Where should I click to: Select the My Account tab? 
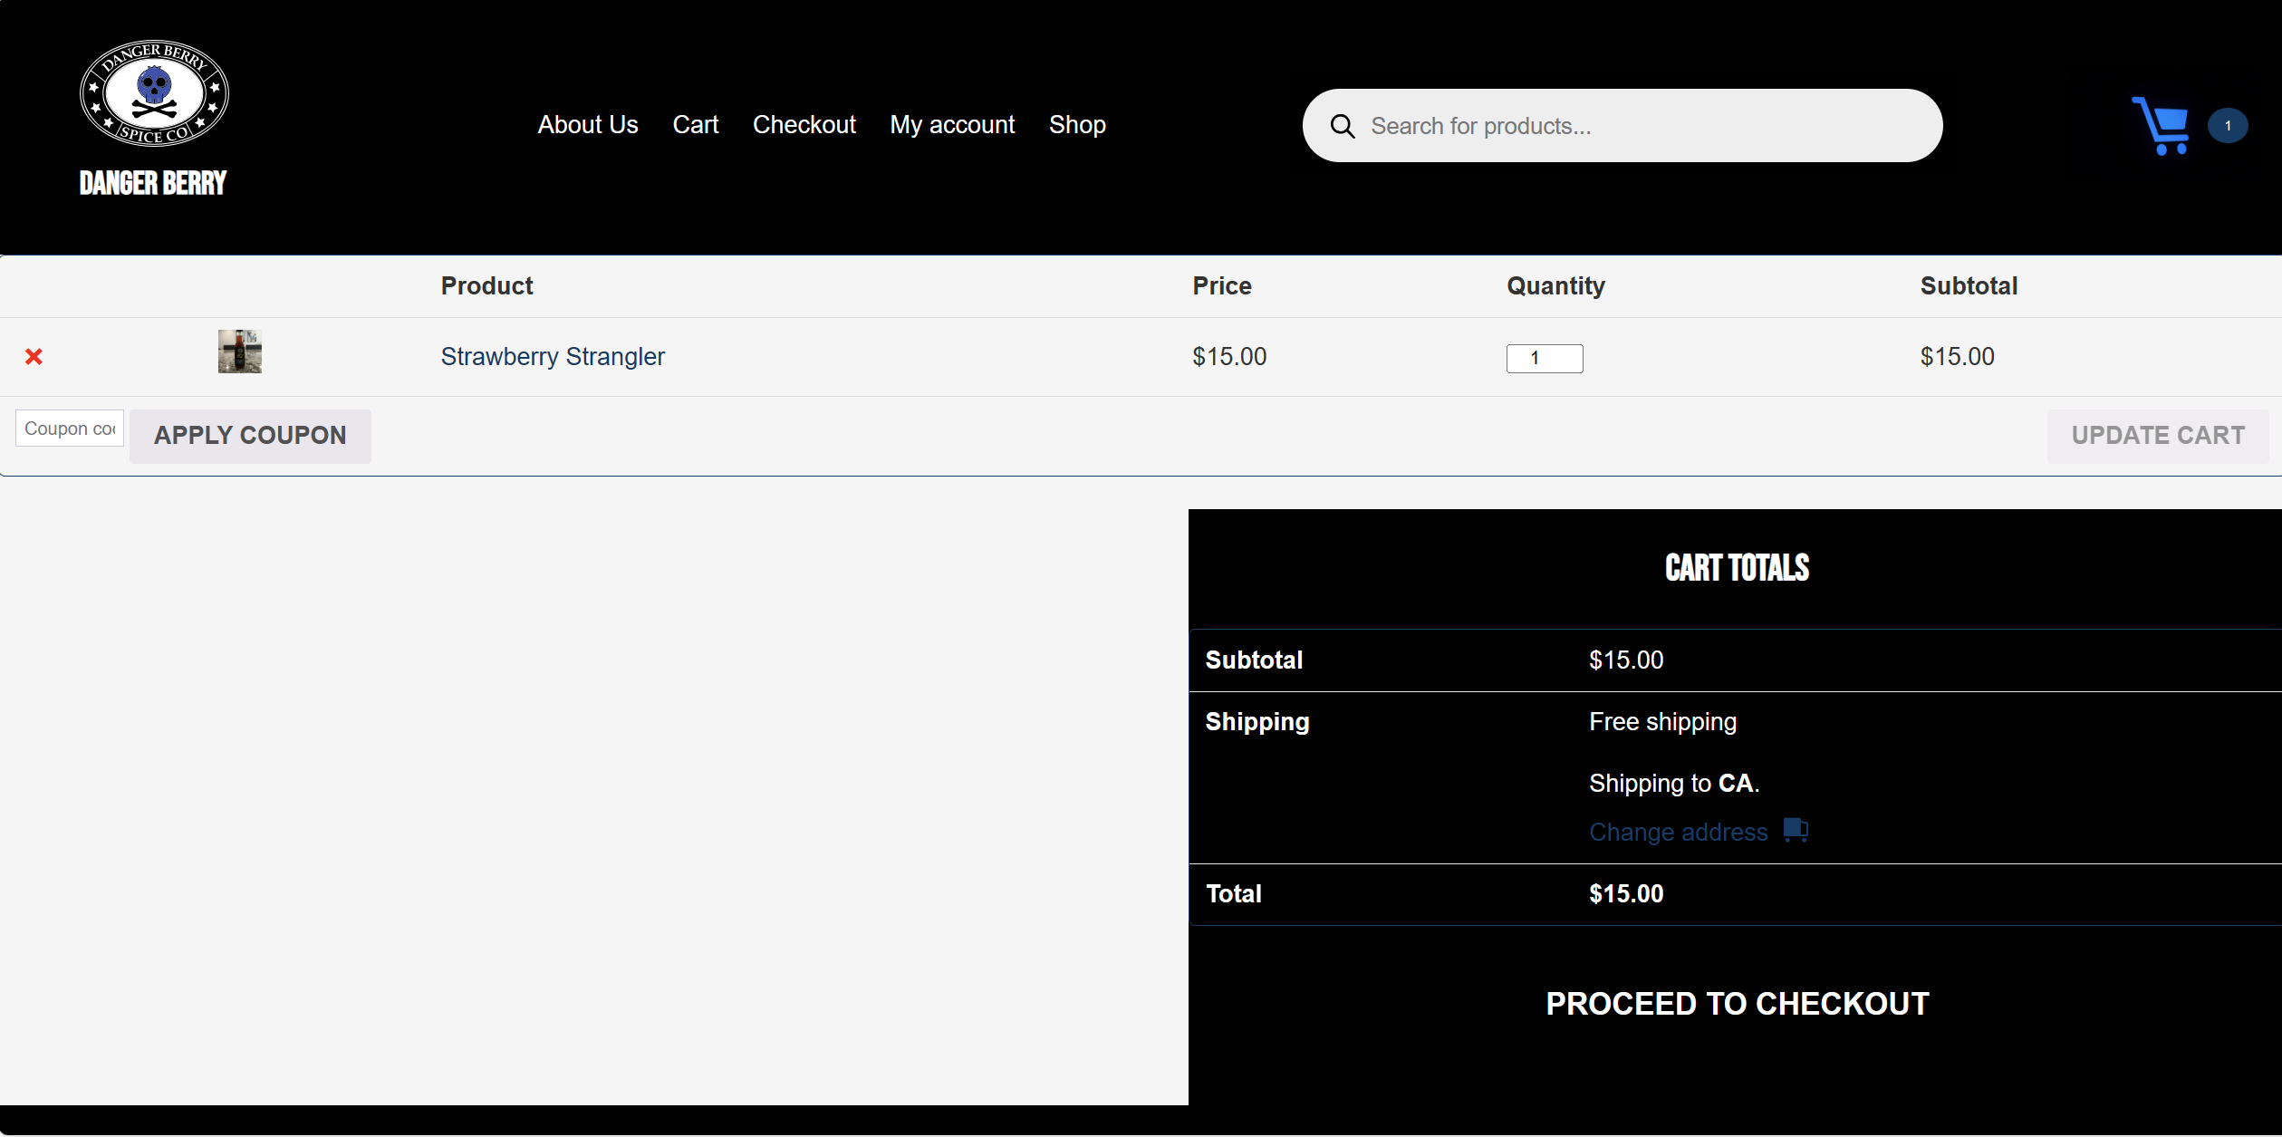(x=952, y=124)
